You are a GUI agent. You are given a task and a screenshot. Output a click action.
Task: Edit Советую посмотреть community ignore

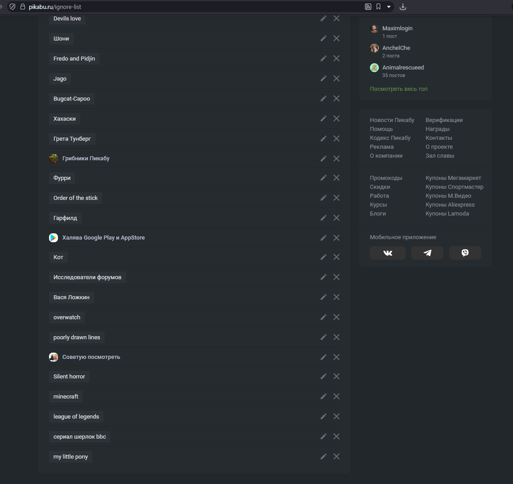click(x=323, y=357)
